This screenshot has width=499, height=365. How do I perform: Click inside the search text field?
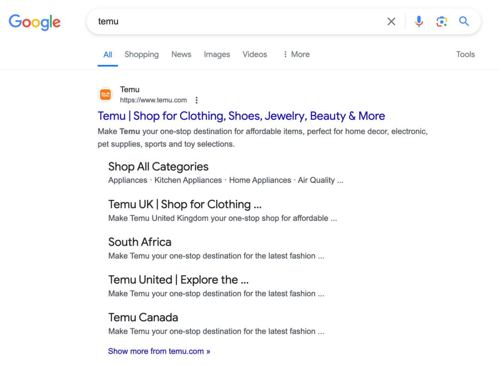pos(231,21)
